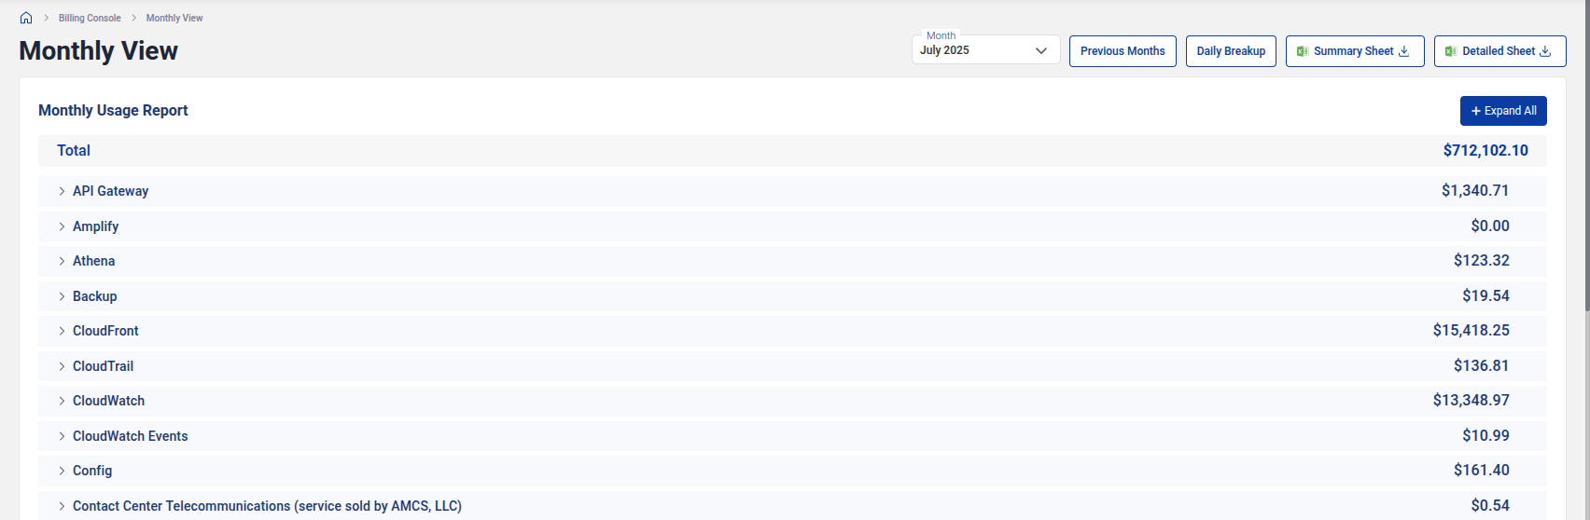The width and height of the screenshot is (1590, 520).
Task: Expand the API Gateway row
Action: (62, 191)
